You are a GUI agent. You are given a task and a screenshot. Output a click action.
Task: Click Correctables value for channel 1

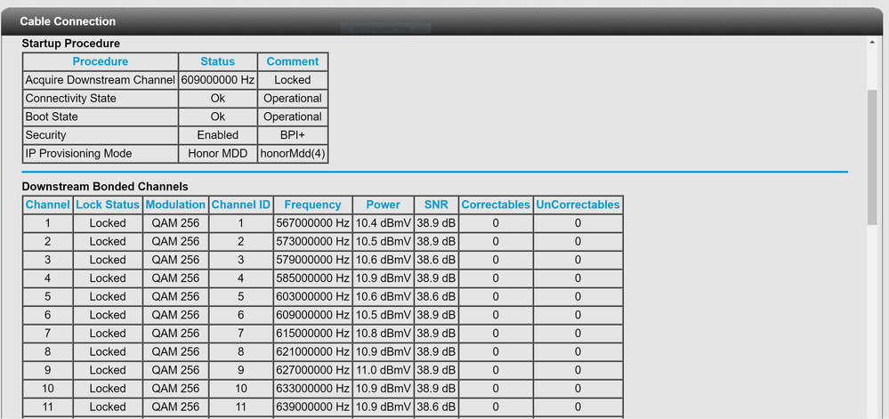click(496, 223)
